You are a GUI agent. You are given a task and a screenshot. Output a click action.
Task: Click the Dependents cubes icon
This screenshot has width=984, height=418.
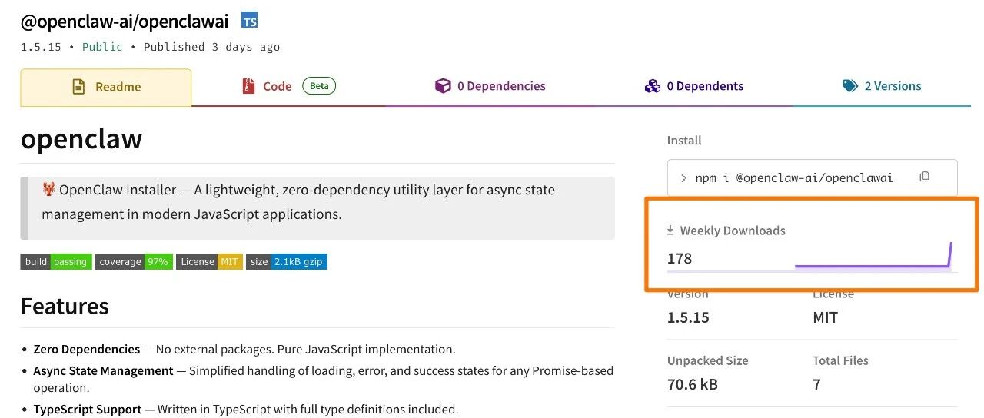pos(653,86)
